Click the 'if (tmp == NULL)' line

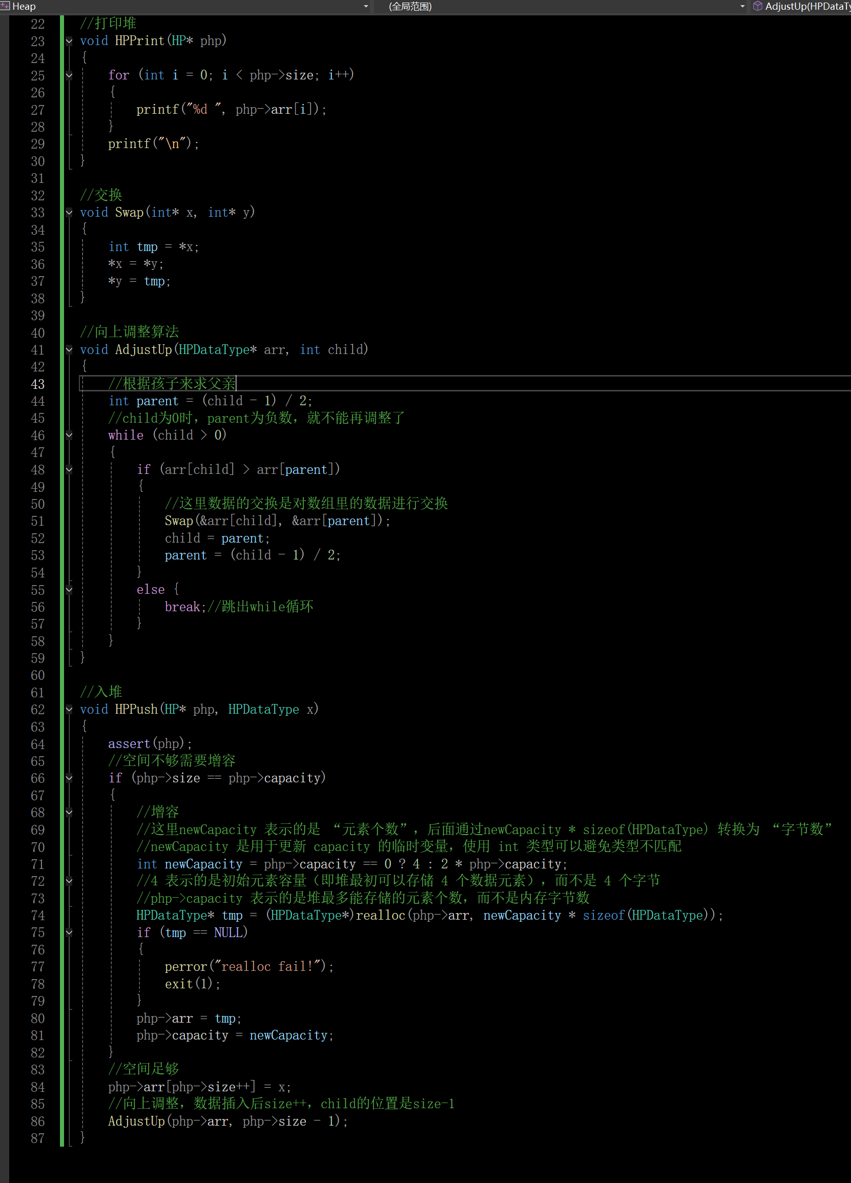pyautogui.click(x=192, y=932)
